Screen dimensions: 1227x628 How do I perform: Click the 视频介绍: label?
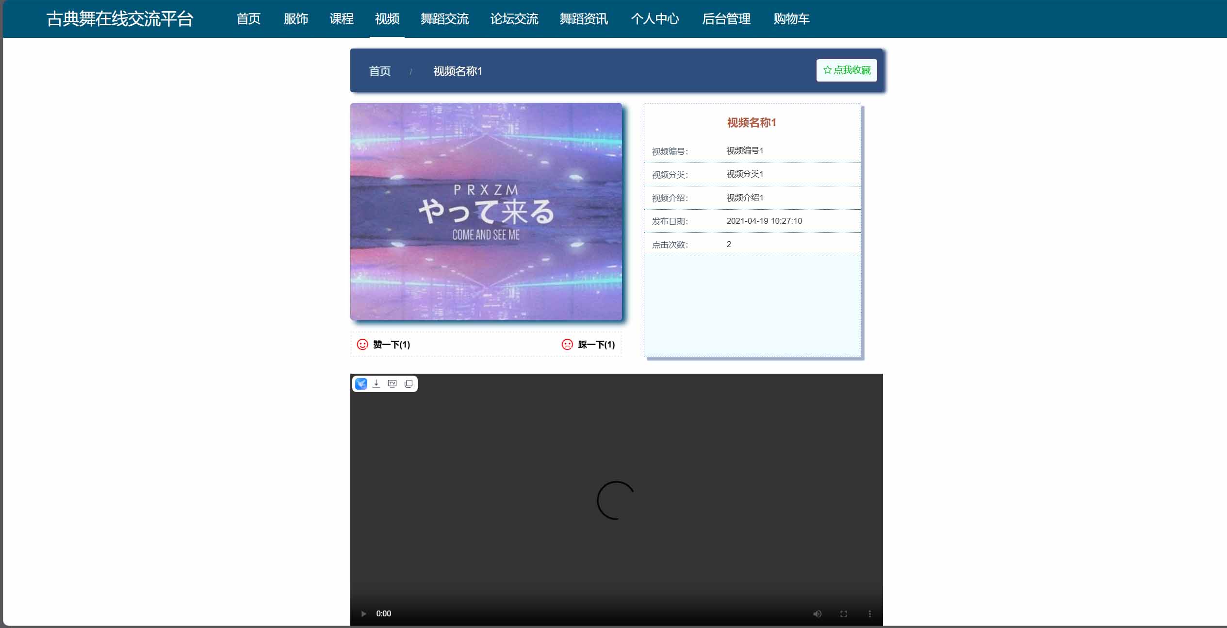coord(670,198)
